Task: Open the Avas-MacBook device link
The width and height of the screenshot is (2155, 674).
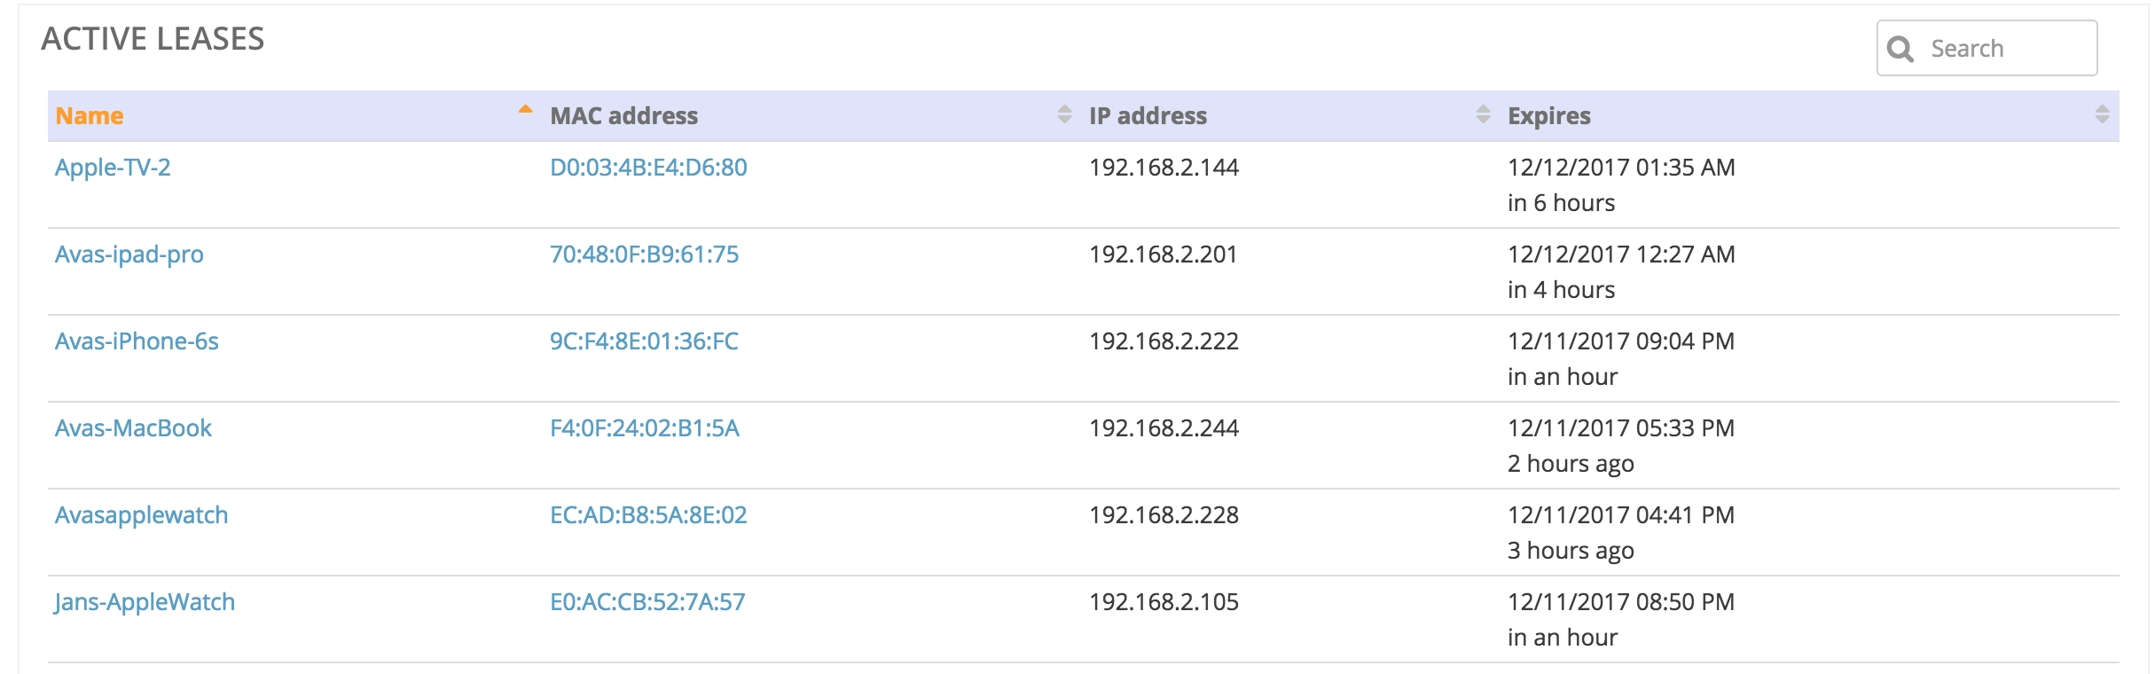Action: point(133,428)
